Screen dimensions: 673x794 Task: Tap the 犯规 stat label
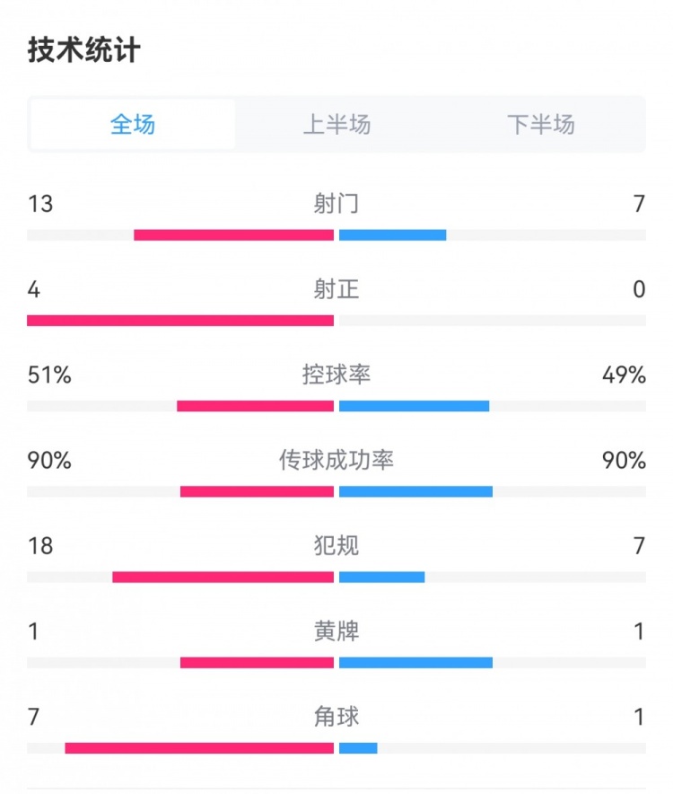(x=336, y=545)
